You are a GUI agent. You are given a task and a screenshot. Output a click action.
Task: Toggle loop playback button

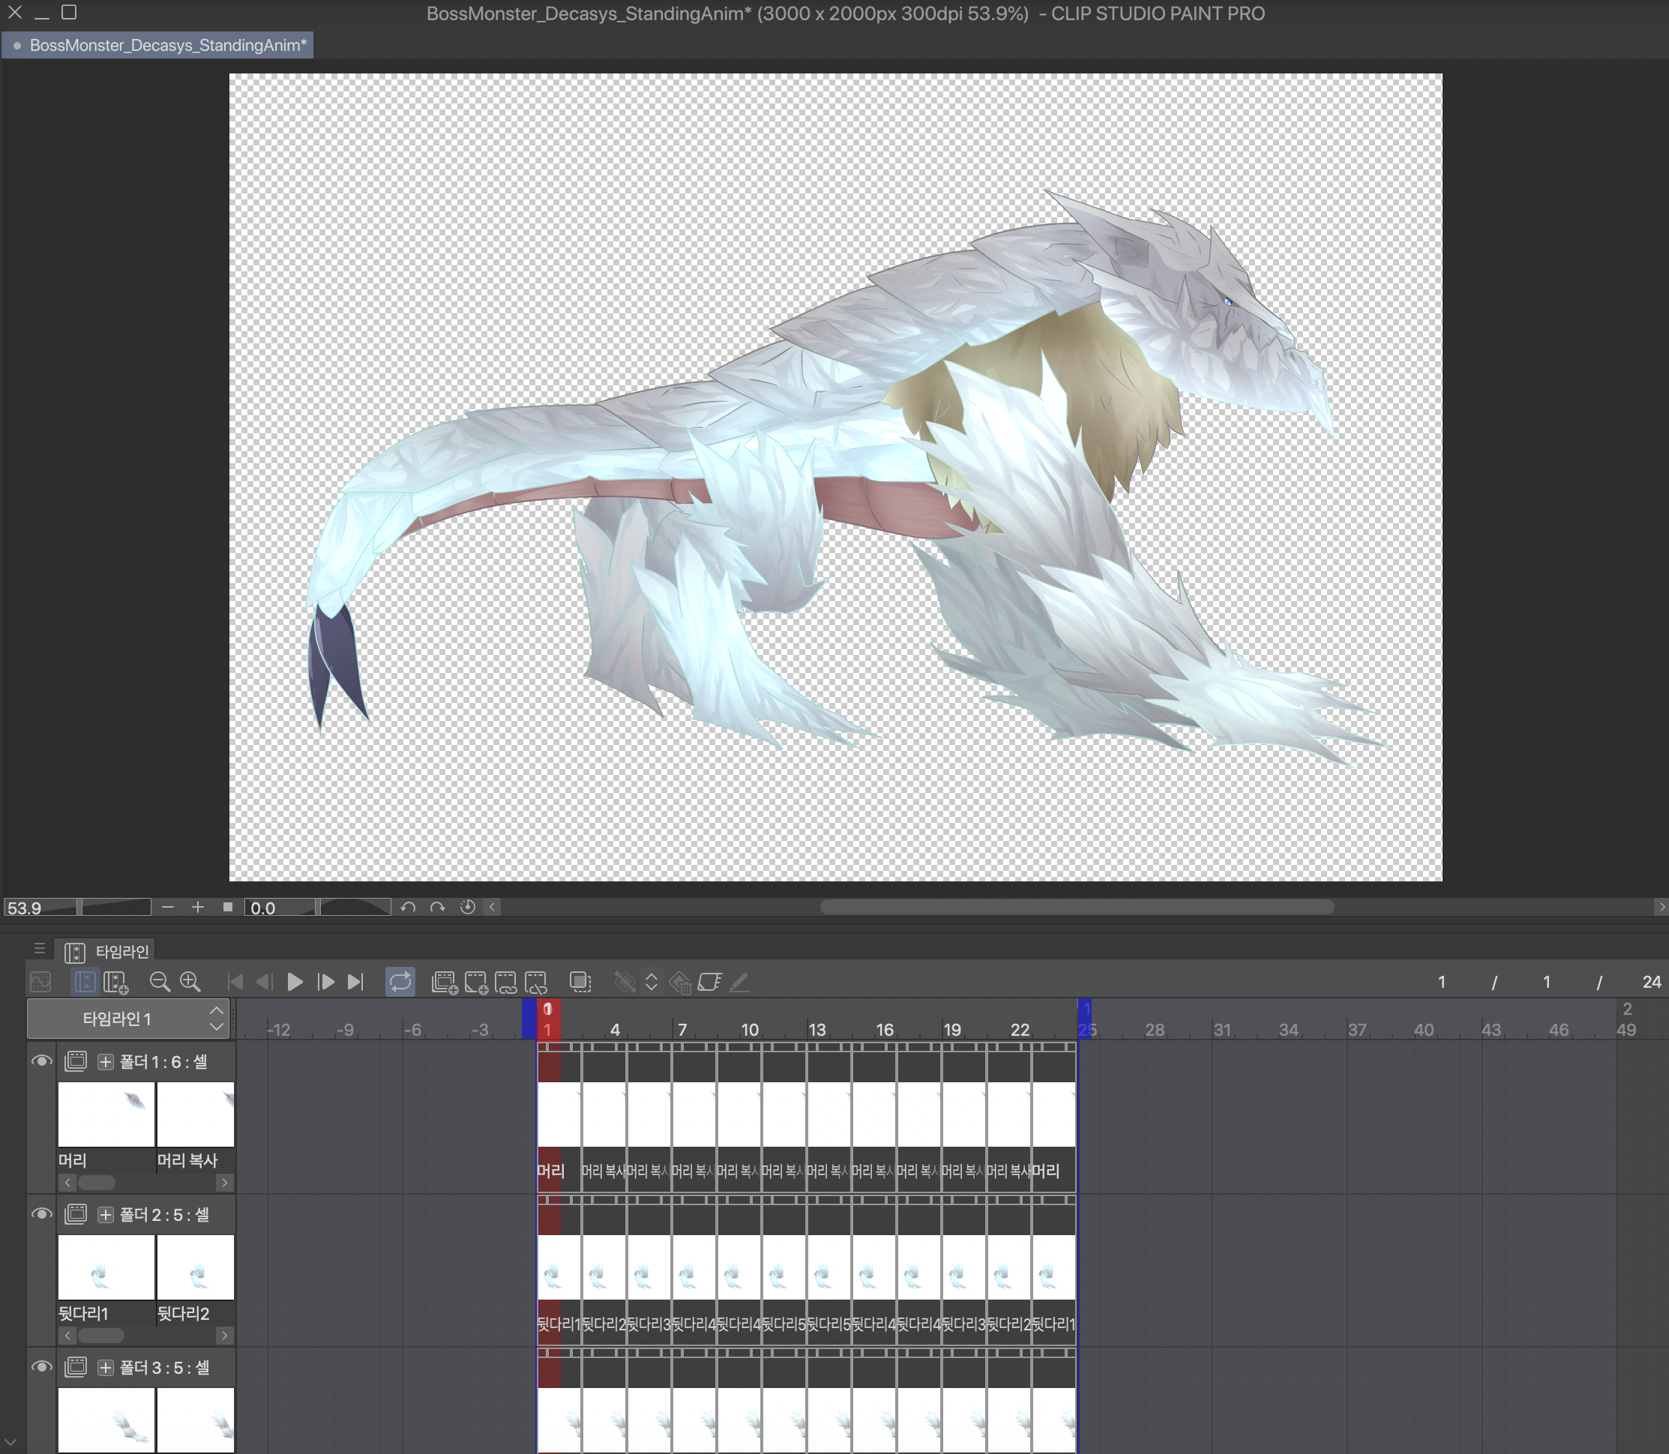click(x=400, y=982)
